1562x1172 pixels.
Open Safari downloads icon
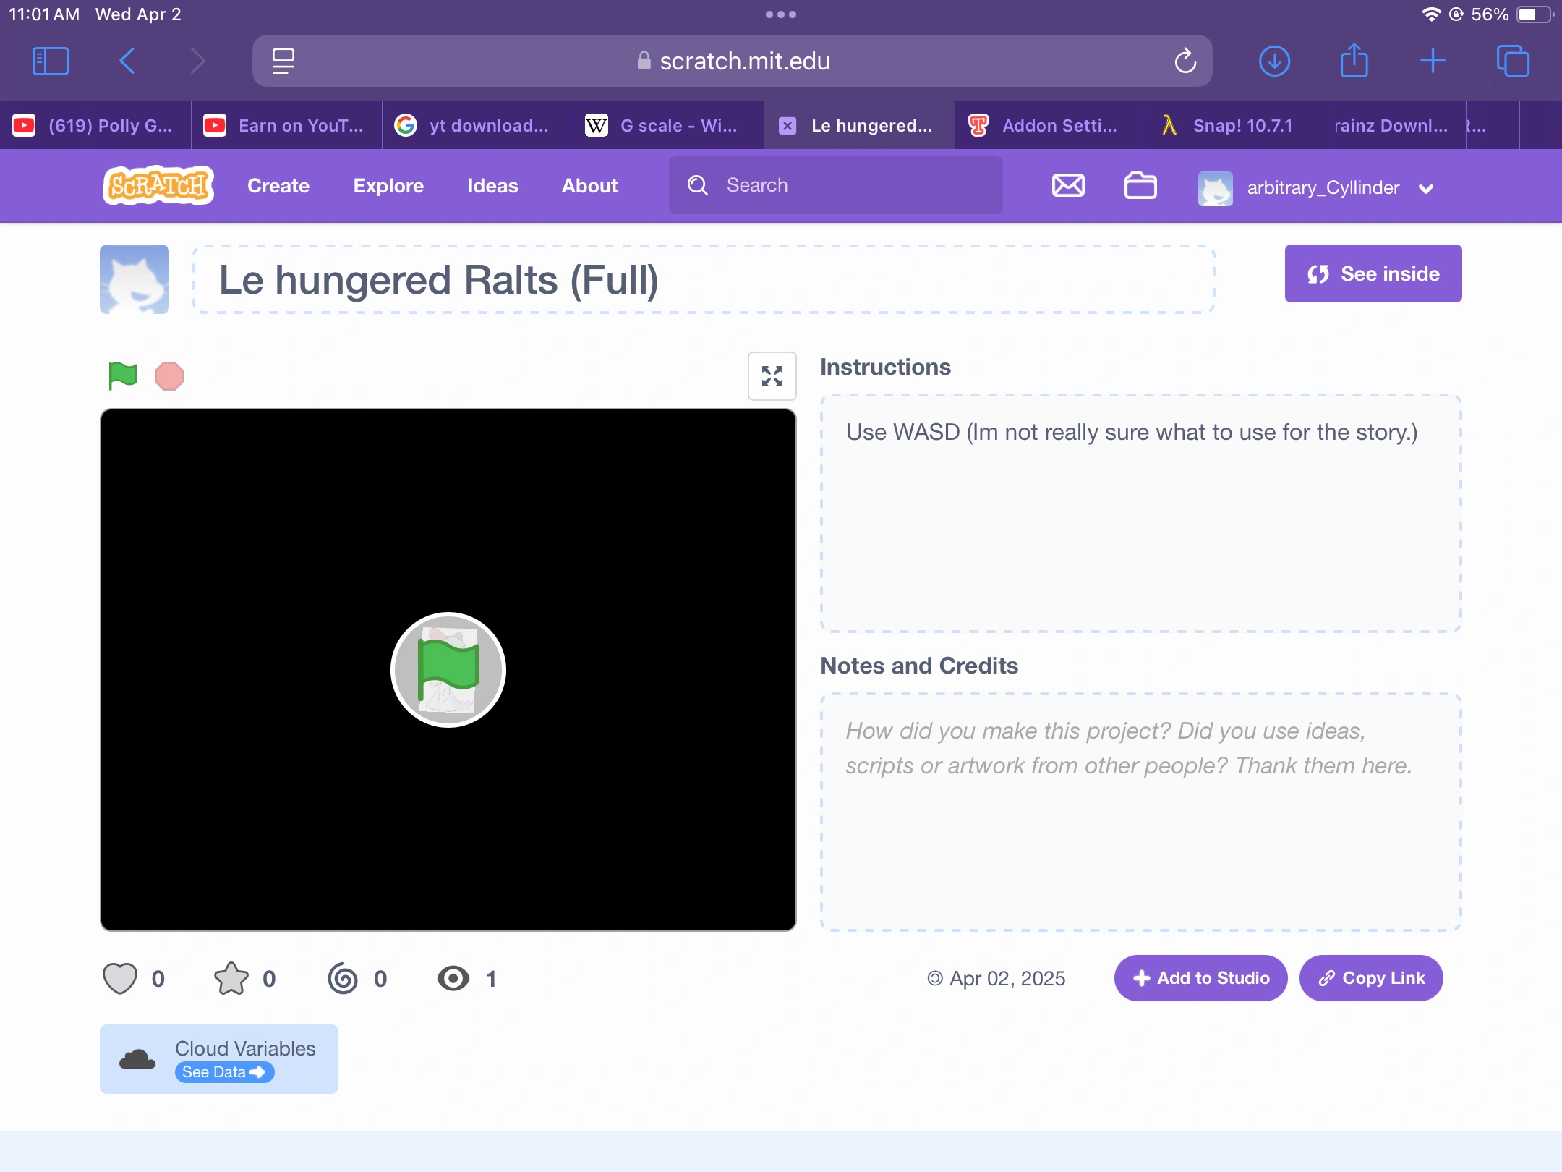[x=1274, y=61]
